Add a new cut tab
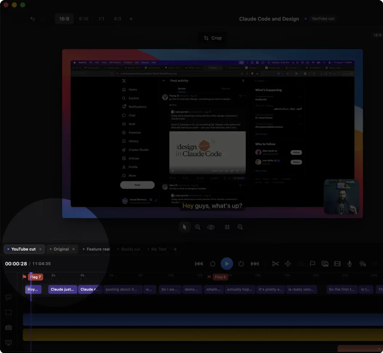The width and height of the screenshot is (383, 353). [175, 249]
